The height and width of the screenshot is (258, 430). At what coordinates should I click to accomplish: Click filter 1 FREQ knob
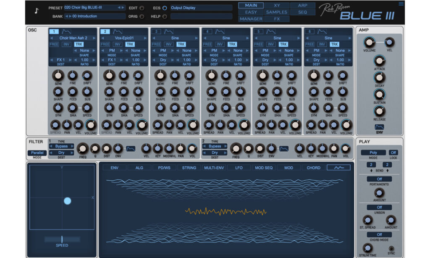point(83,148)
